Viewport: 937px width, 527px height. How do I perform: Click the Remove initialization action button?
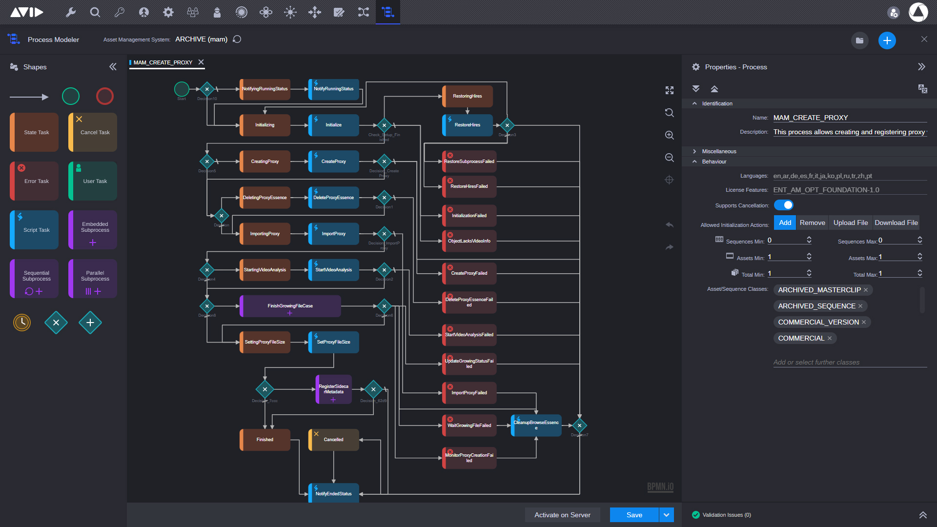[813, 223]
